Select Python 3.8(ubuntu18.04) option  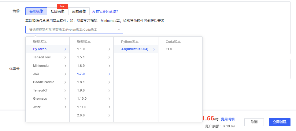coord(136,49)
